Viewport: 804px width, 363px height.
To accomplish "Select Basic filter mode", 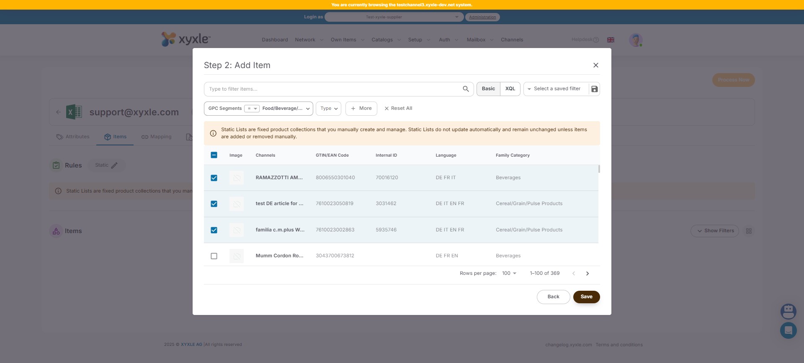I will tap(488, 89).
